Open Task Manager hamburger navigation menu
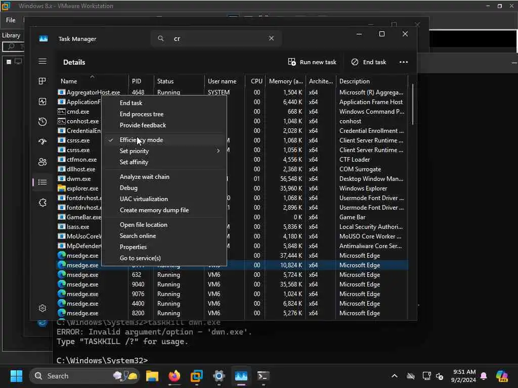Viewport: 518px width, 388px height. pyautogui.click(x=42, y=61)
